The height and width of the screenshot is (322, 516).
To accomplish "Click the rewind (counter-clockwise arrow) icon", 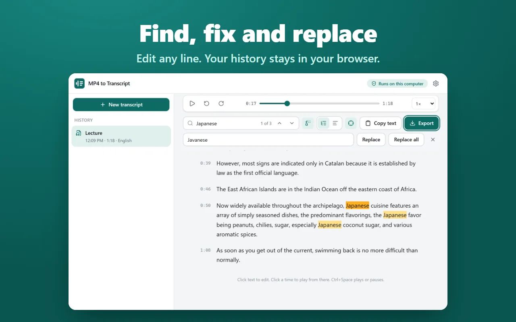I will tap(206, 103).
